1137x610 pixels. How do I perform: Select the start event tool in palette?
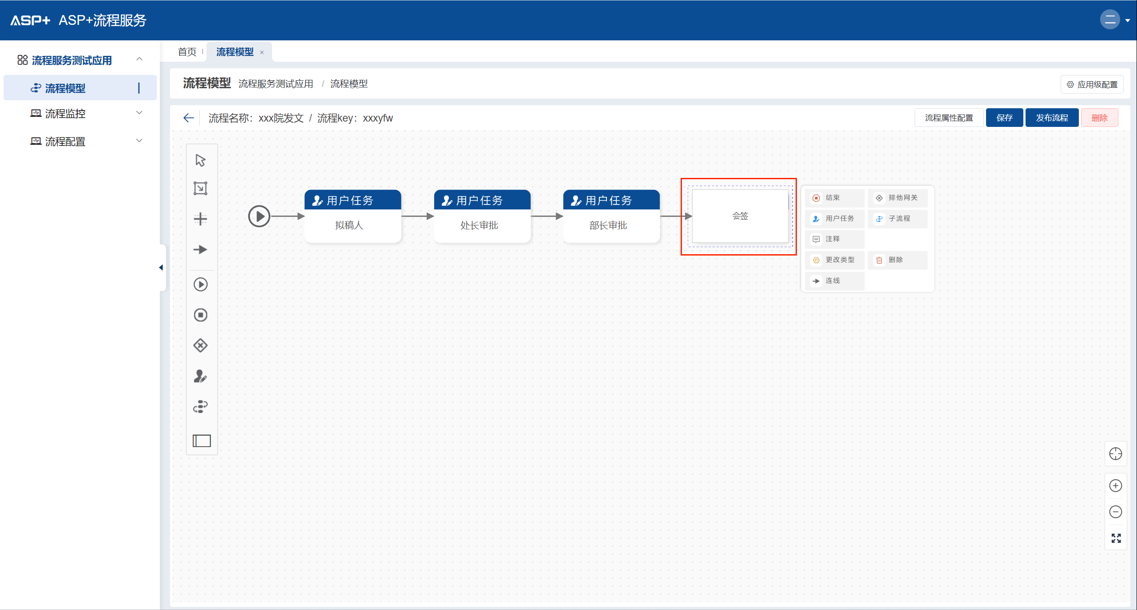(201, 284)
